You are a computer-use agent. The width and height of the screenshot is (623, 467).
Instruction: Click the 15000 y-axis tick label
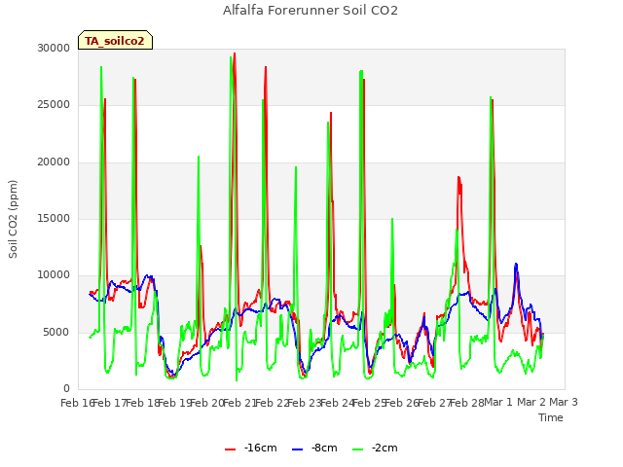click(54, 218)
